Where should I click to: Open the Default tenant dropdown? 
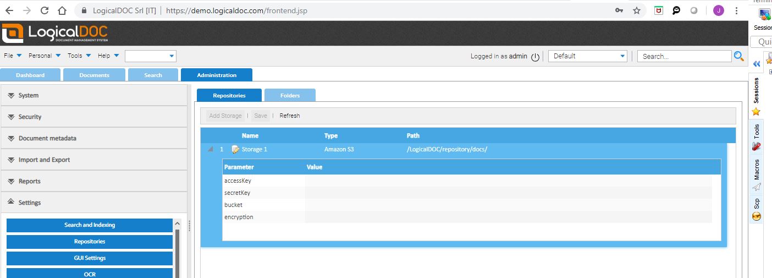click(588, 56)
